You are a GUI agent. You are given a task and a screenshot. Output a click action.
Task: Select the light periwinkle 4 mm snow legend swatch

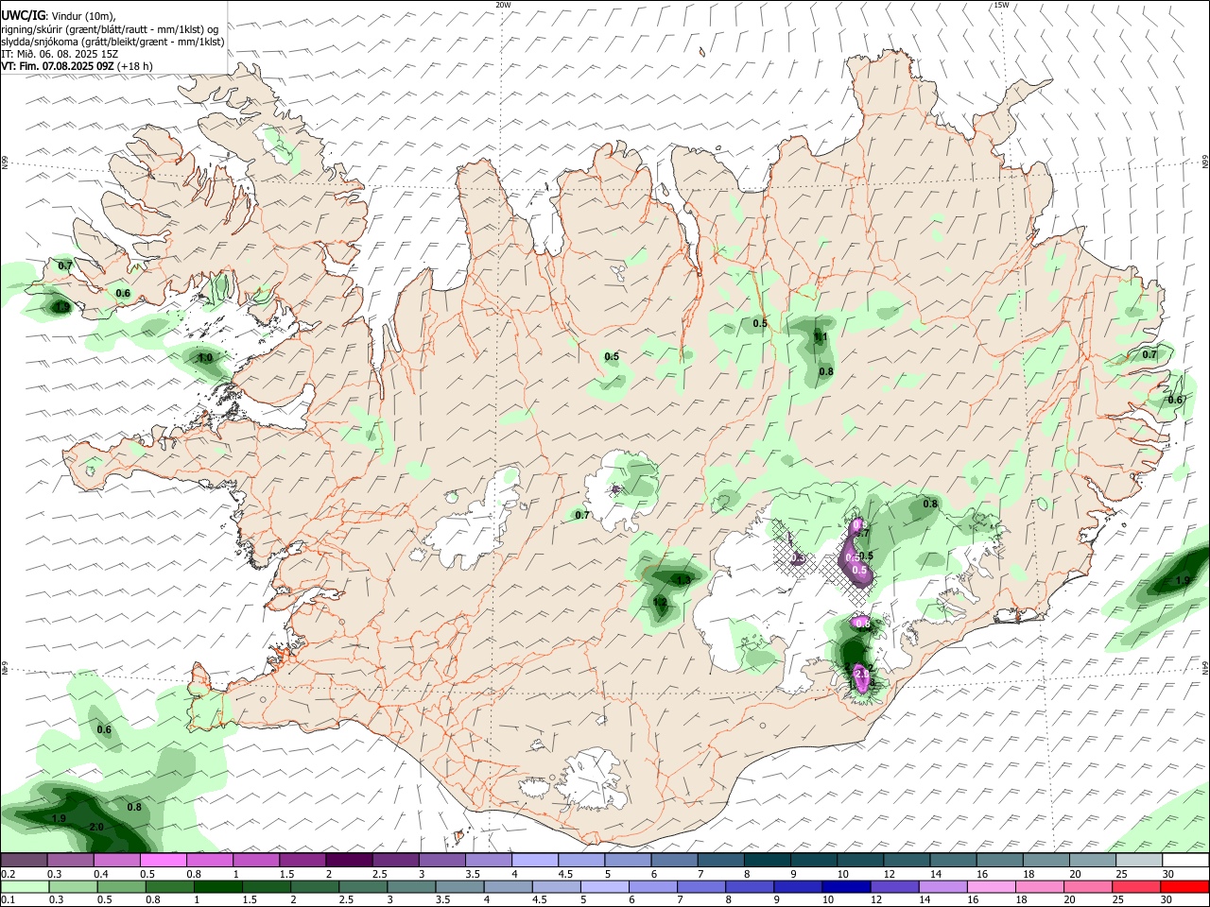534,860
